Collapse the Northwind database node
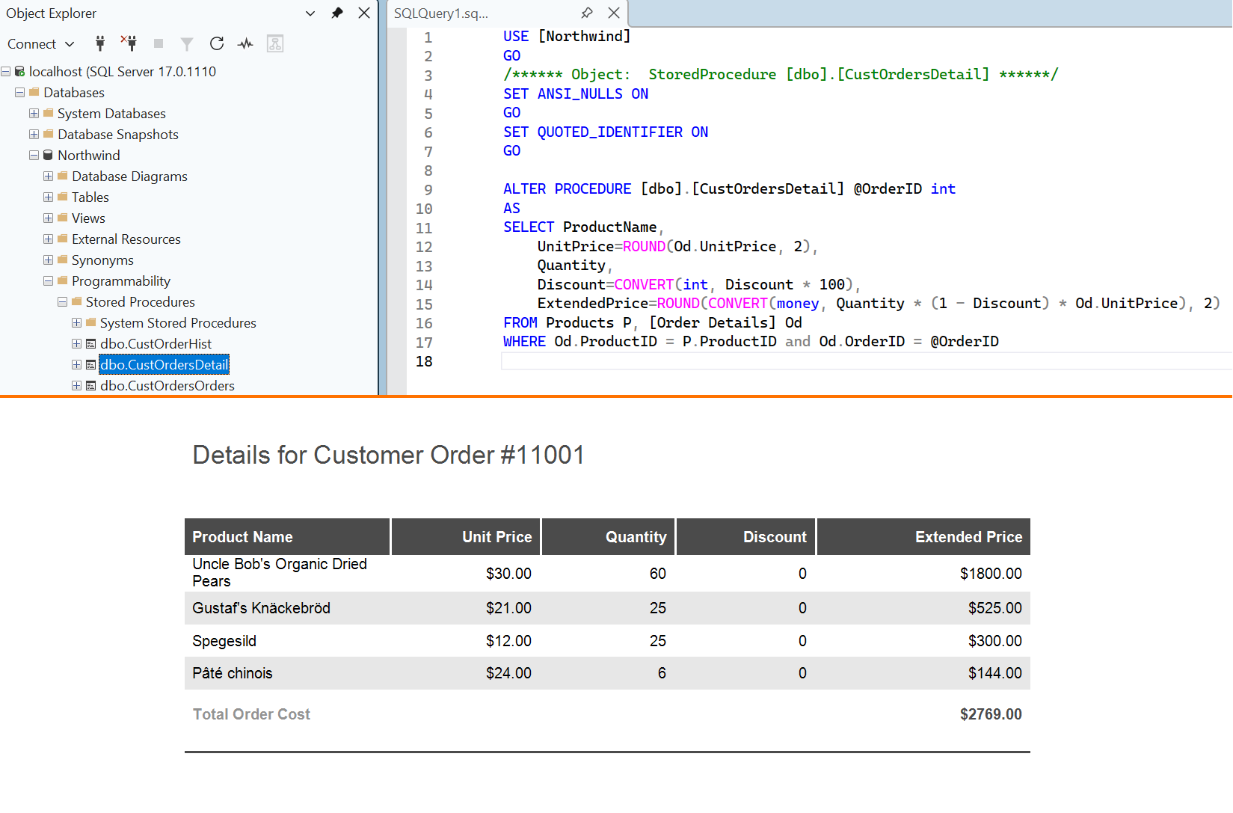Screen dimensions: 1233x813 pyautogui.click(x=34, y=155)
